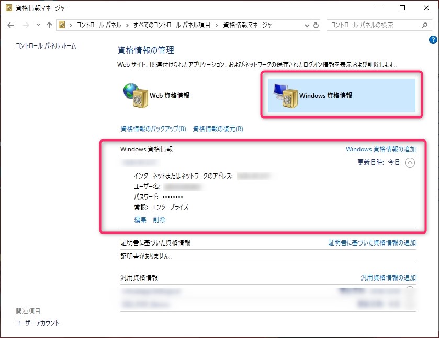Select the Web 資格情報 vault

coord(157,95)
